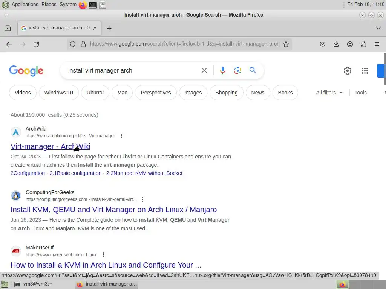Expand the list all tabs chevron
This screenshot has height=289, width=386.
[378, 28]
